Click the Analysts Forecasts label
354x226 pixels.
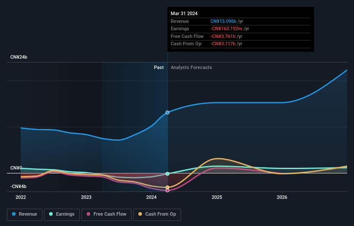pyautogui.click(x=191, y=68)
